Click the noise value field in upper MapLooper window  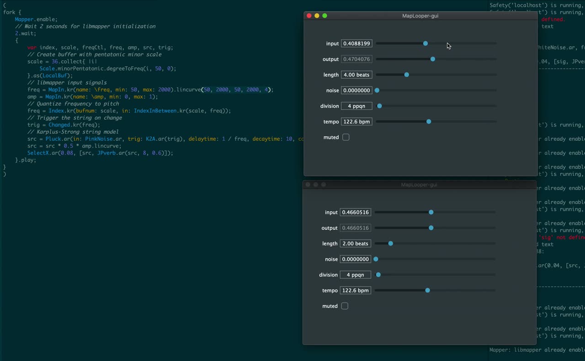pos(356,90)
